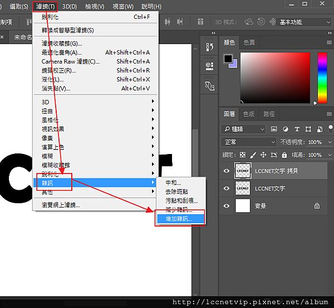Image resolution: width=334 pixels, height=308 pixels.
Task: Toggle layer filtering switch on or off
Action: (x=330, y=129)
